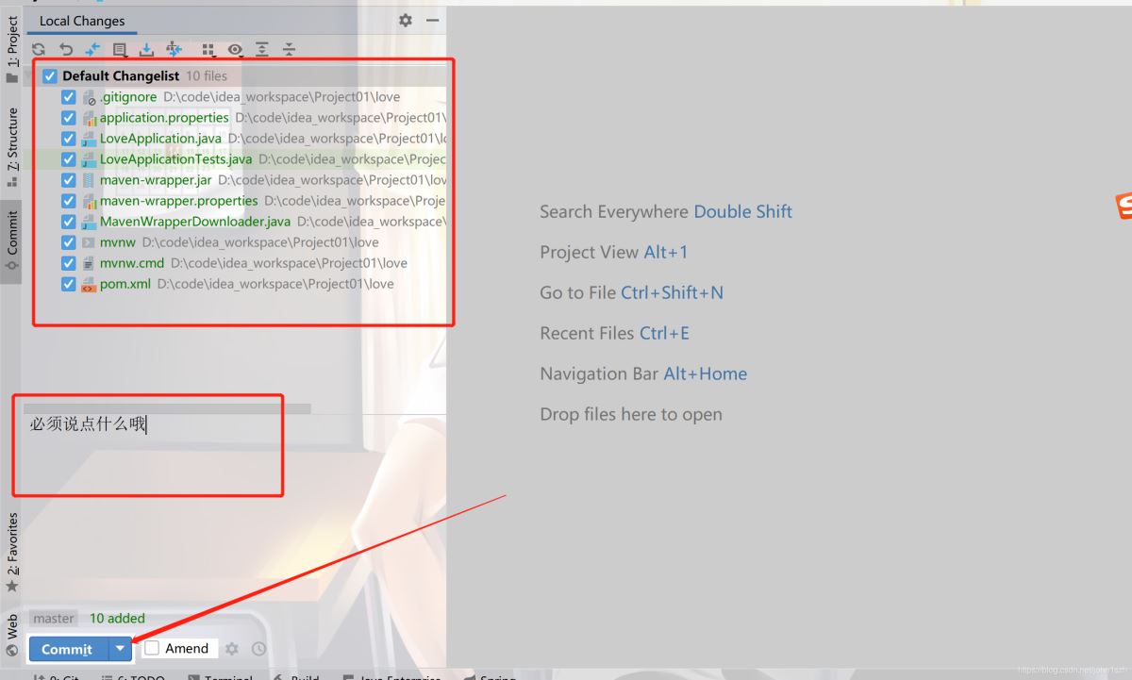
Task: Click the Collapse All icon
Action: pyautogui.click(x=290, y=49)
